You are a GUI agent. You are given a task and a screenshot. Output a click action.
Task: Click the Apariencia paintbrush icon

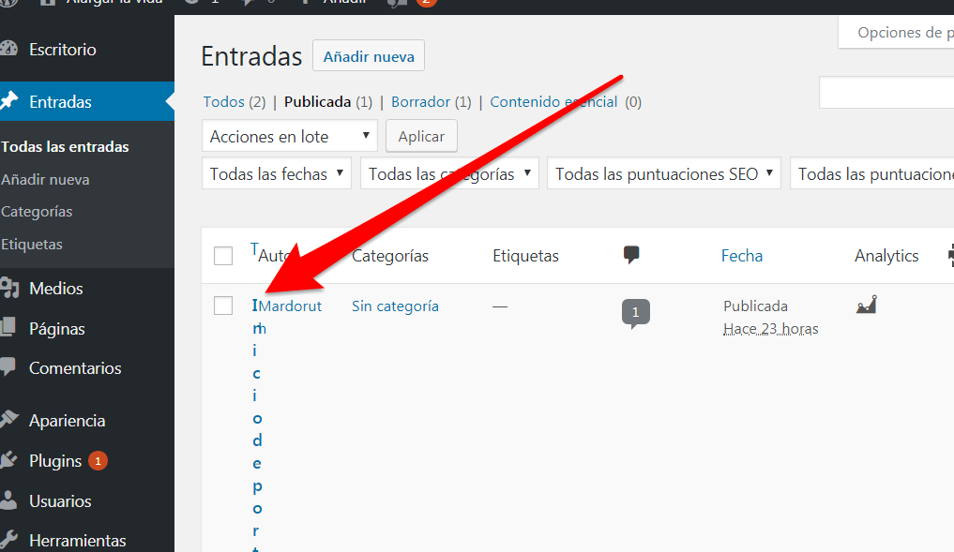point(8,420)
